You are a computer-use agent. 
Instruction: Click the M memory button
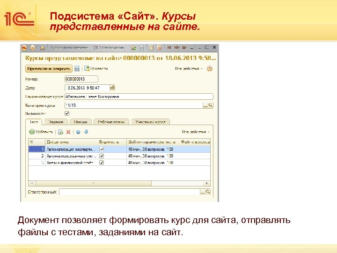click(x=169, y=47)
